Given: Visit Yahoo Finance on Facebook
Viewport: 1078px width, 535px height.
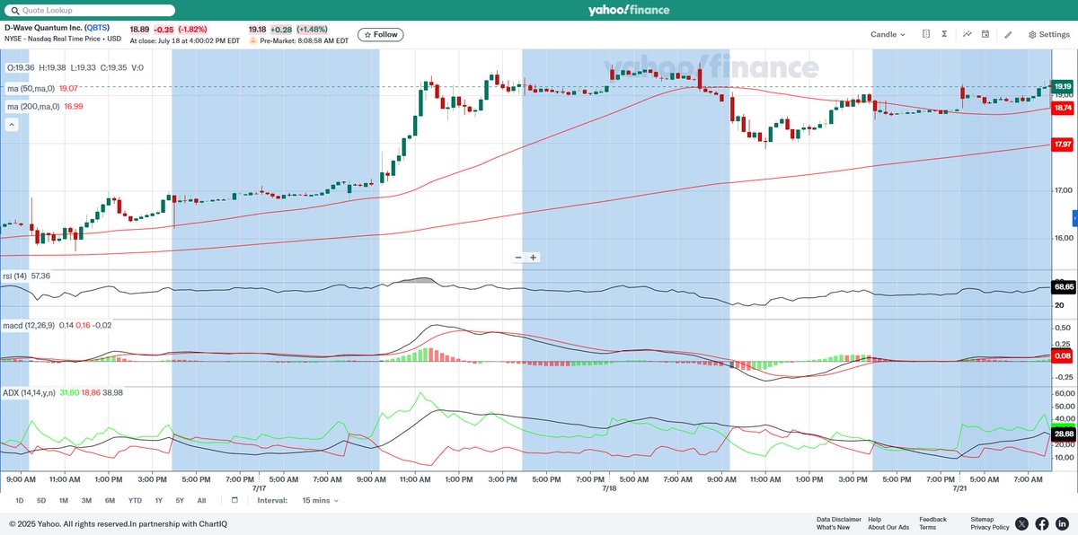Looking at the screenshot, I should click(1042, 523).
